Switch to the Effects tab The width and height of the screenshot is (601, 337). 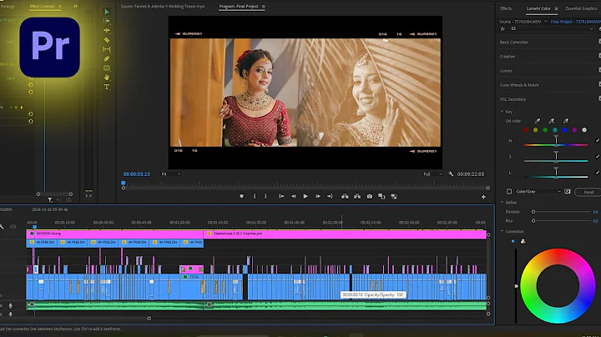click(506, 8)
